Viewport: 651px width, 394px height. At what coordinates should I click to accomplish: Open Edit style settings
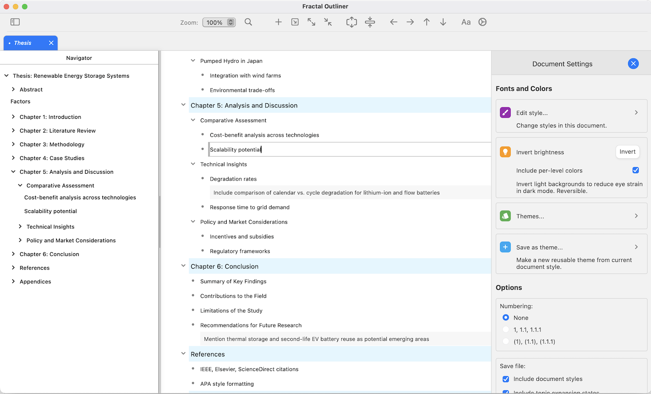coord(571,113)
